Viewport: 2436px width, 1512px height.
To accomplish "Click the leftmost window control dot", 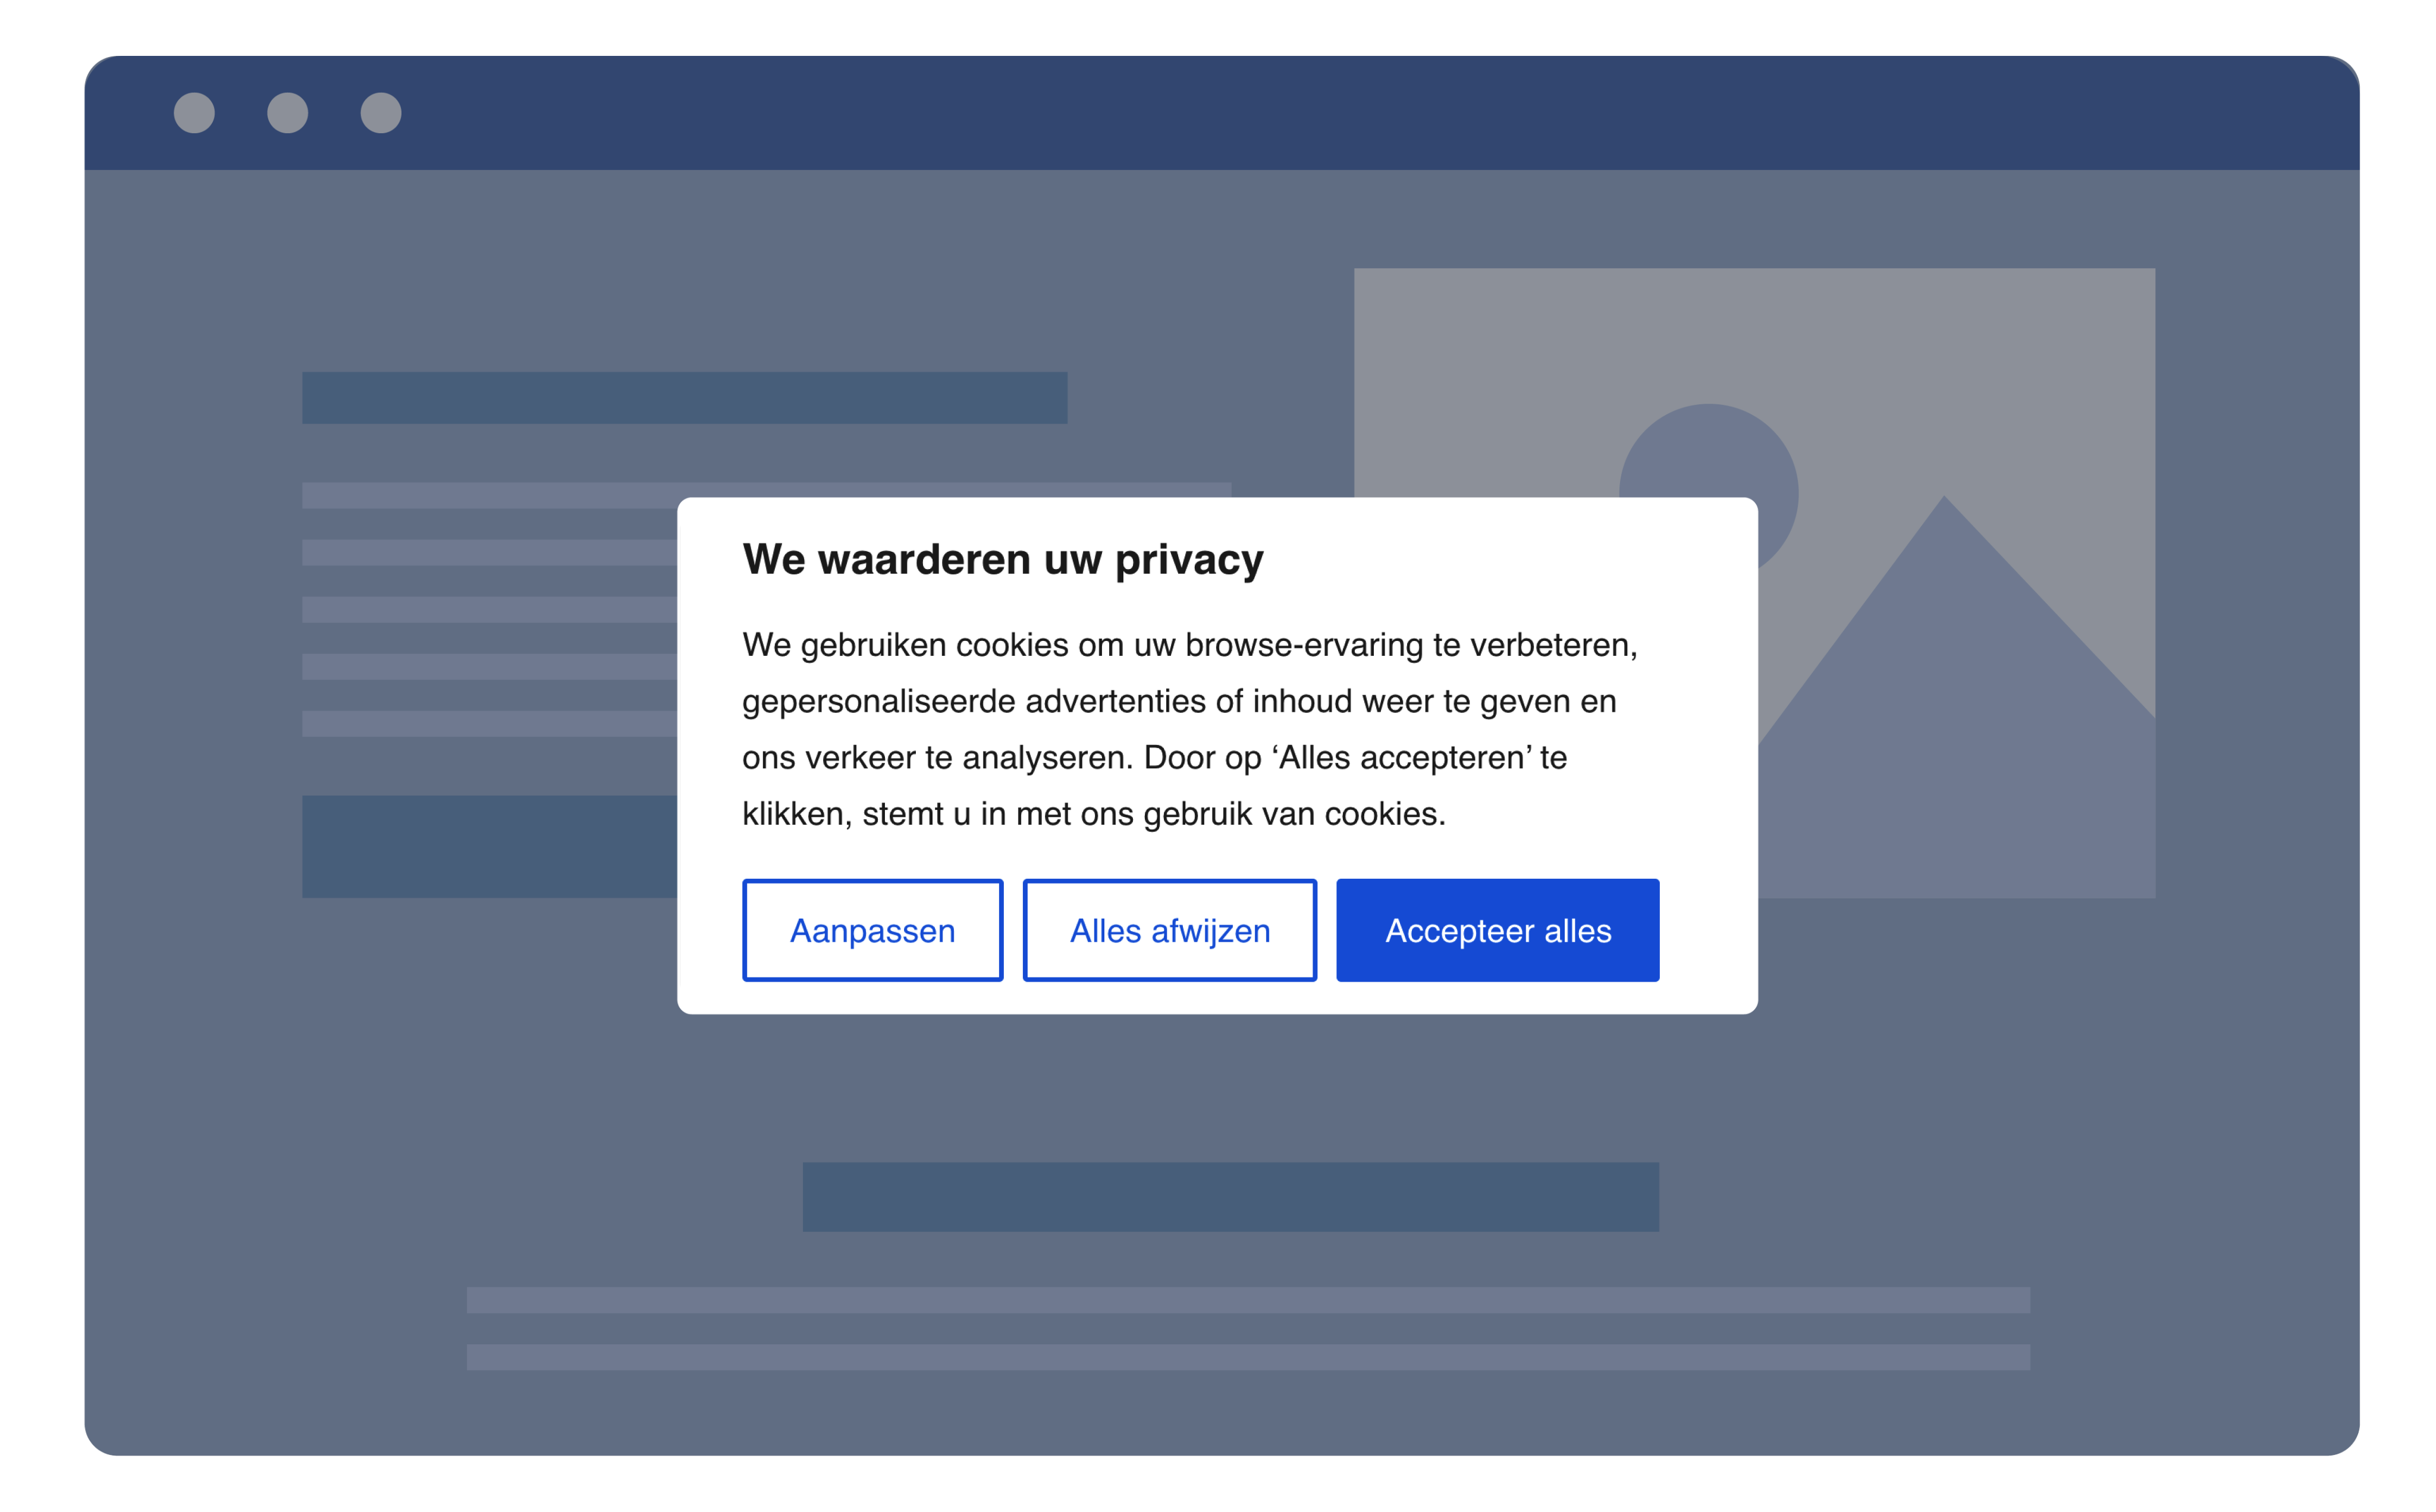I will click(194, 113).
